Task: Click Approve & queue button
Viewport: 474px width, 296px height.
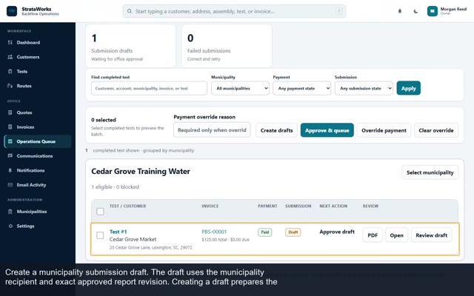Action: click(x=327, y=130)
